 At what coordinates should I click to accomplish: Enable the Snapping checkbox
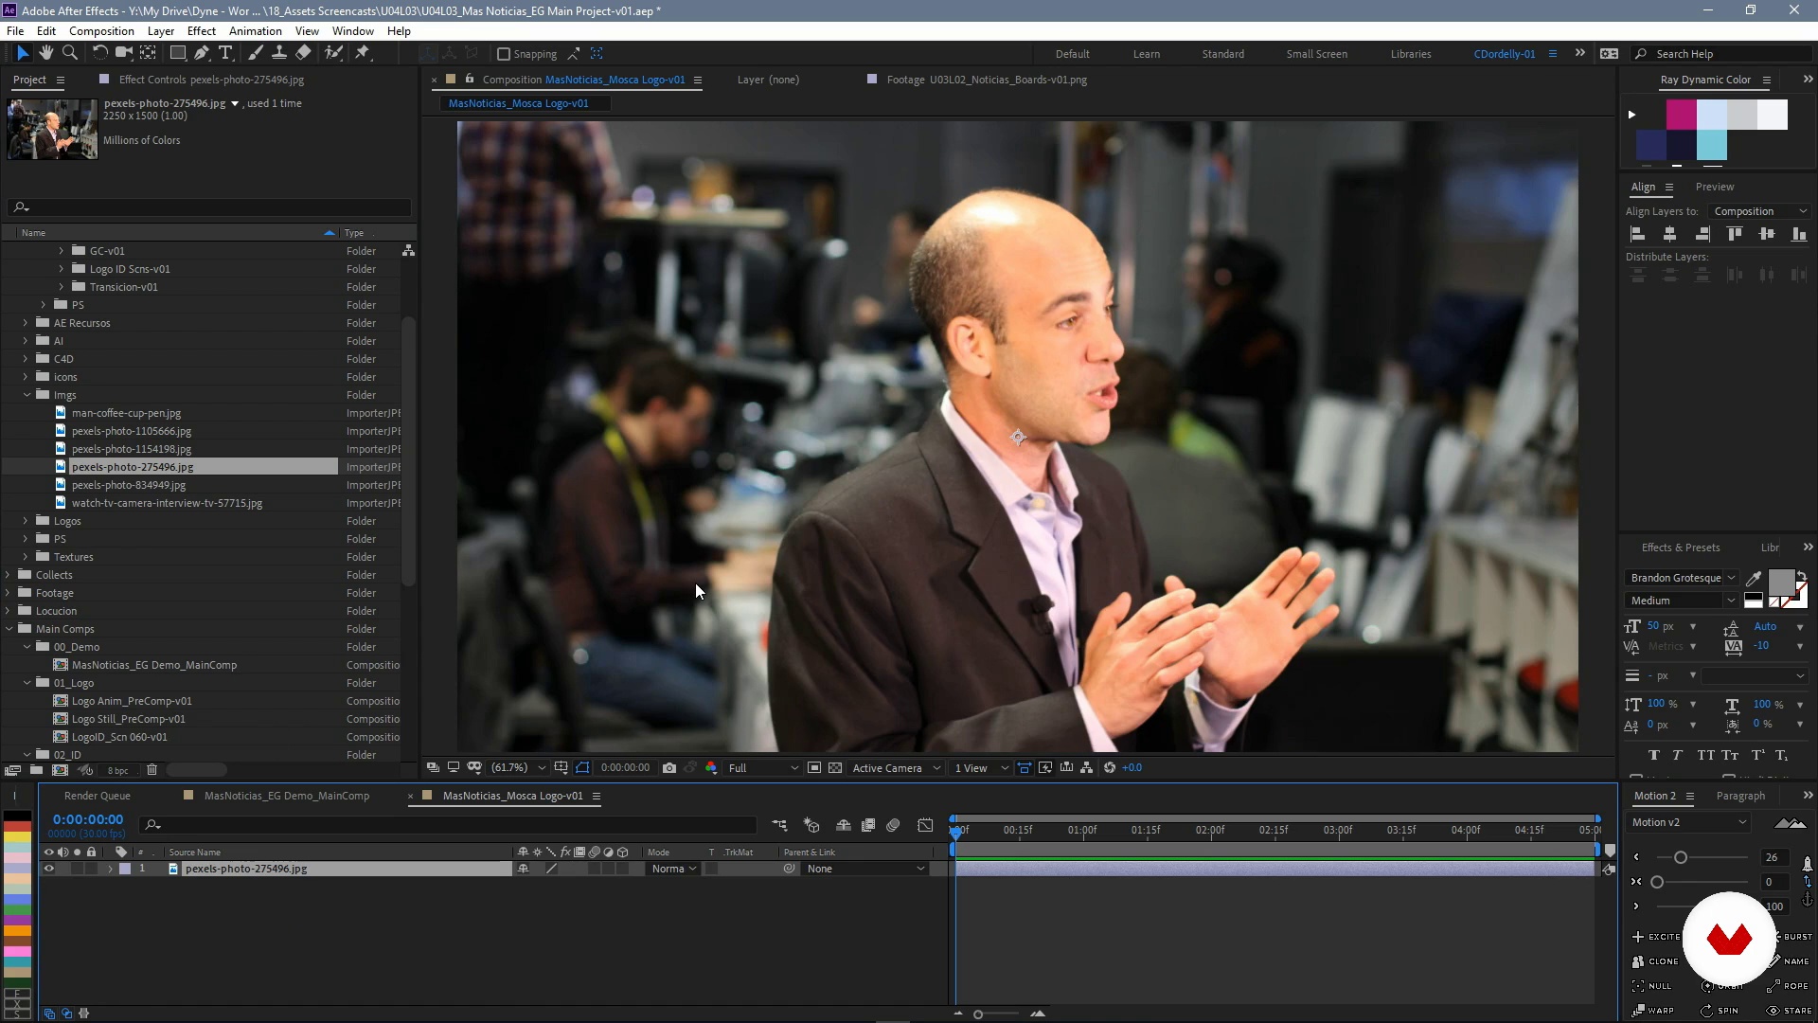(x=504, y=54)
